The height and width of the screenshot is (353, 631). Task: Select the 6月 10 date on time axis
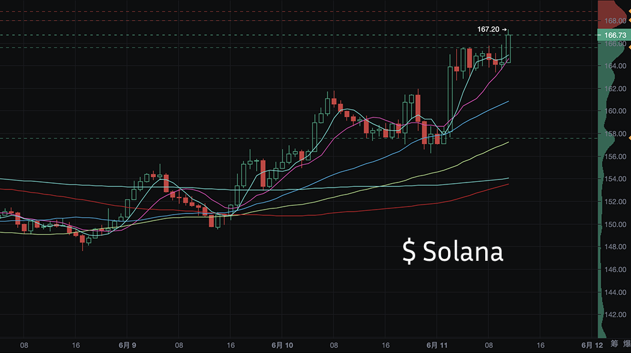[x=282, y=345]
